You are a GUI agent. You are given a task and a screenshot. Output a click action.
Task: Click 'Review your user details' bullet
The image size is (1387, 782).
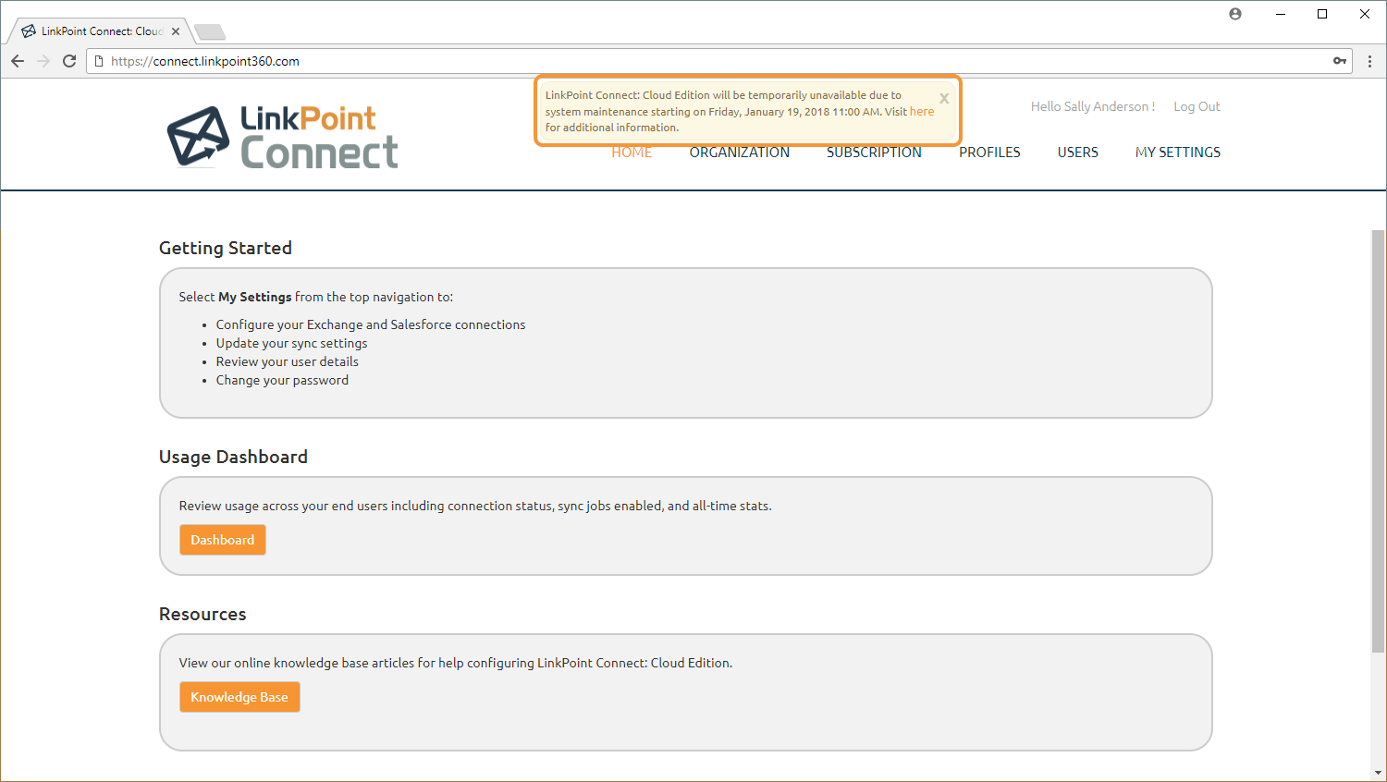coord(288,361)
